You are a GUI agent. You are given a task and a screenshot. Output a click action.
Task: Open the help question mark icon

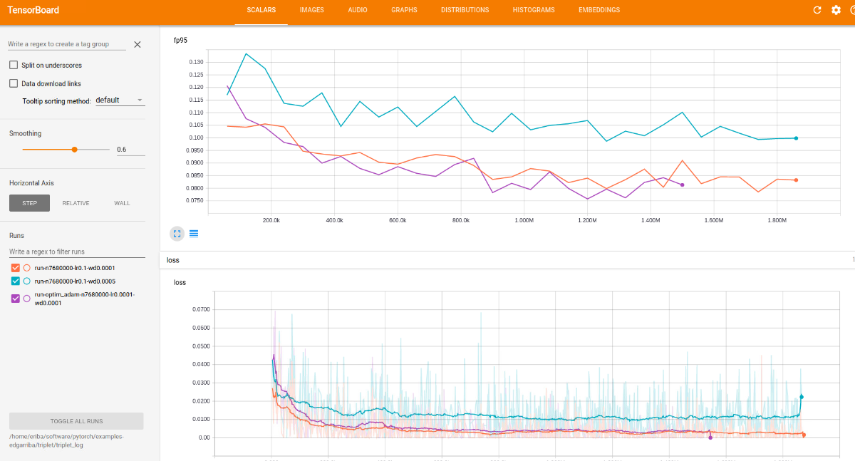851,10
